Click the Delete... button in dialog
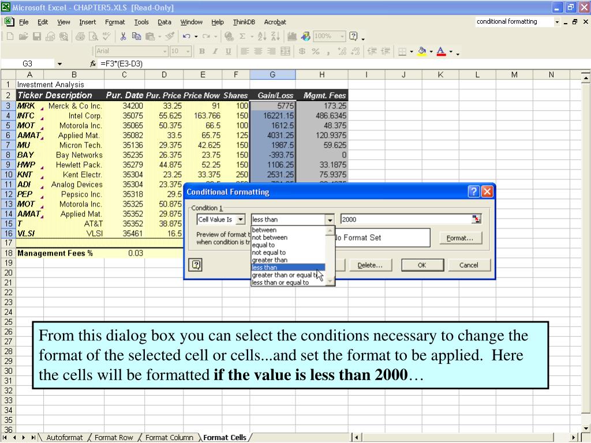Screen dimensions: 591x443 (370, 265)
